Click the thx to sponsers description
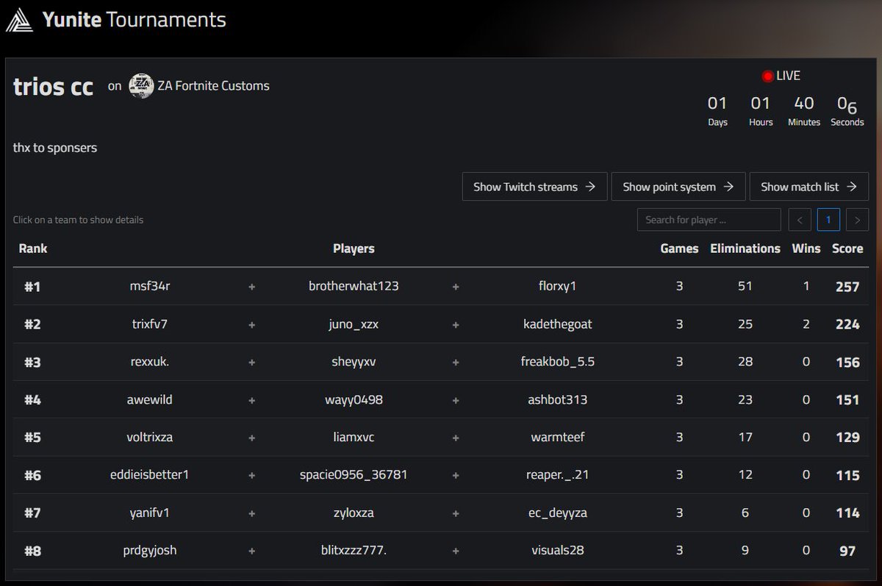The image size is (882, 586). [55, 148]
